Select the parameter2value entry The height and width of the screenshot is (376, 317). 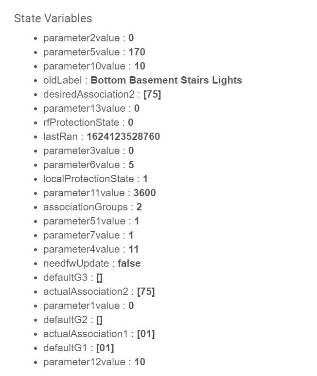[88, 38]
